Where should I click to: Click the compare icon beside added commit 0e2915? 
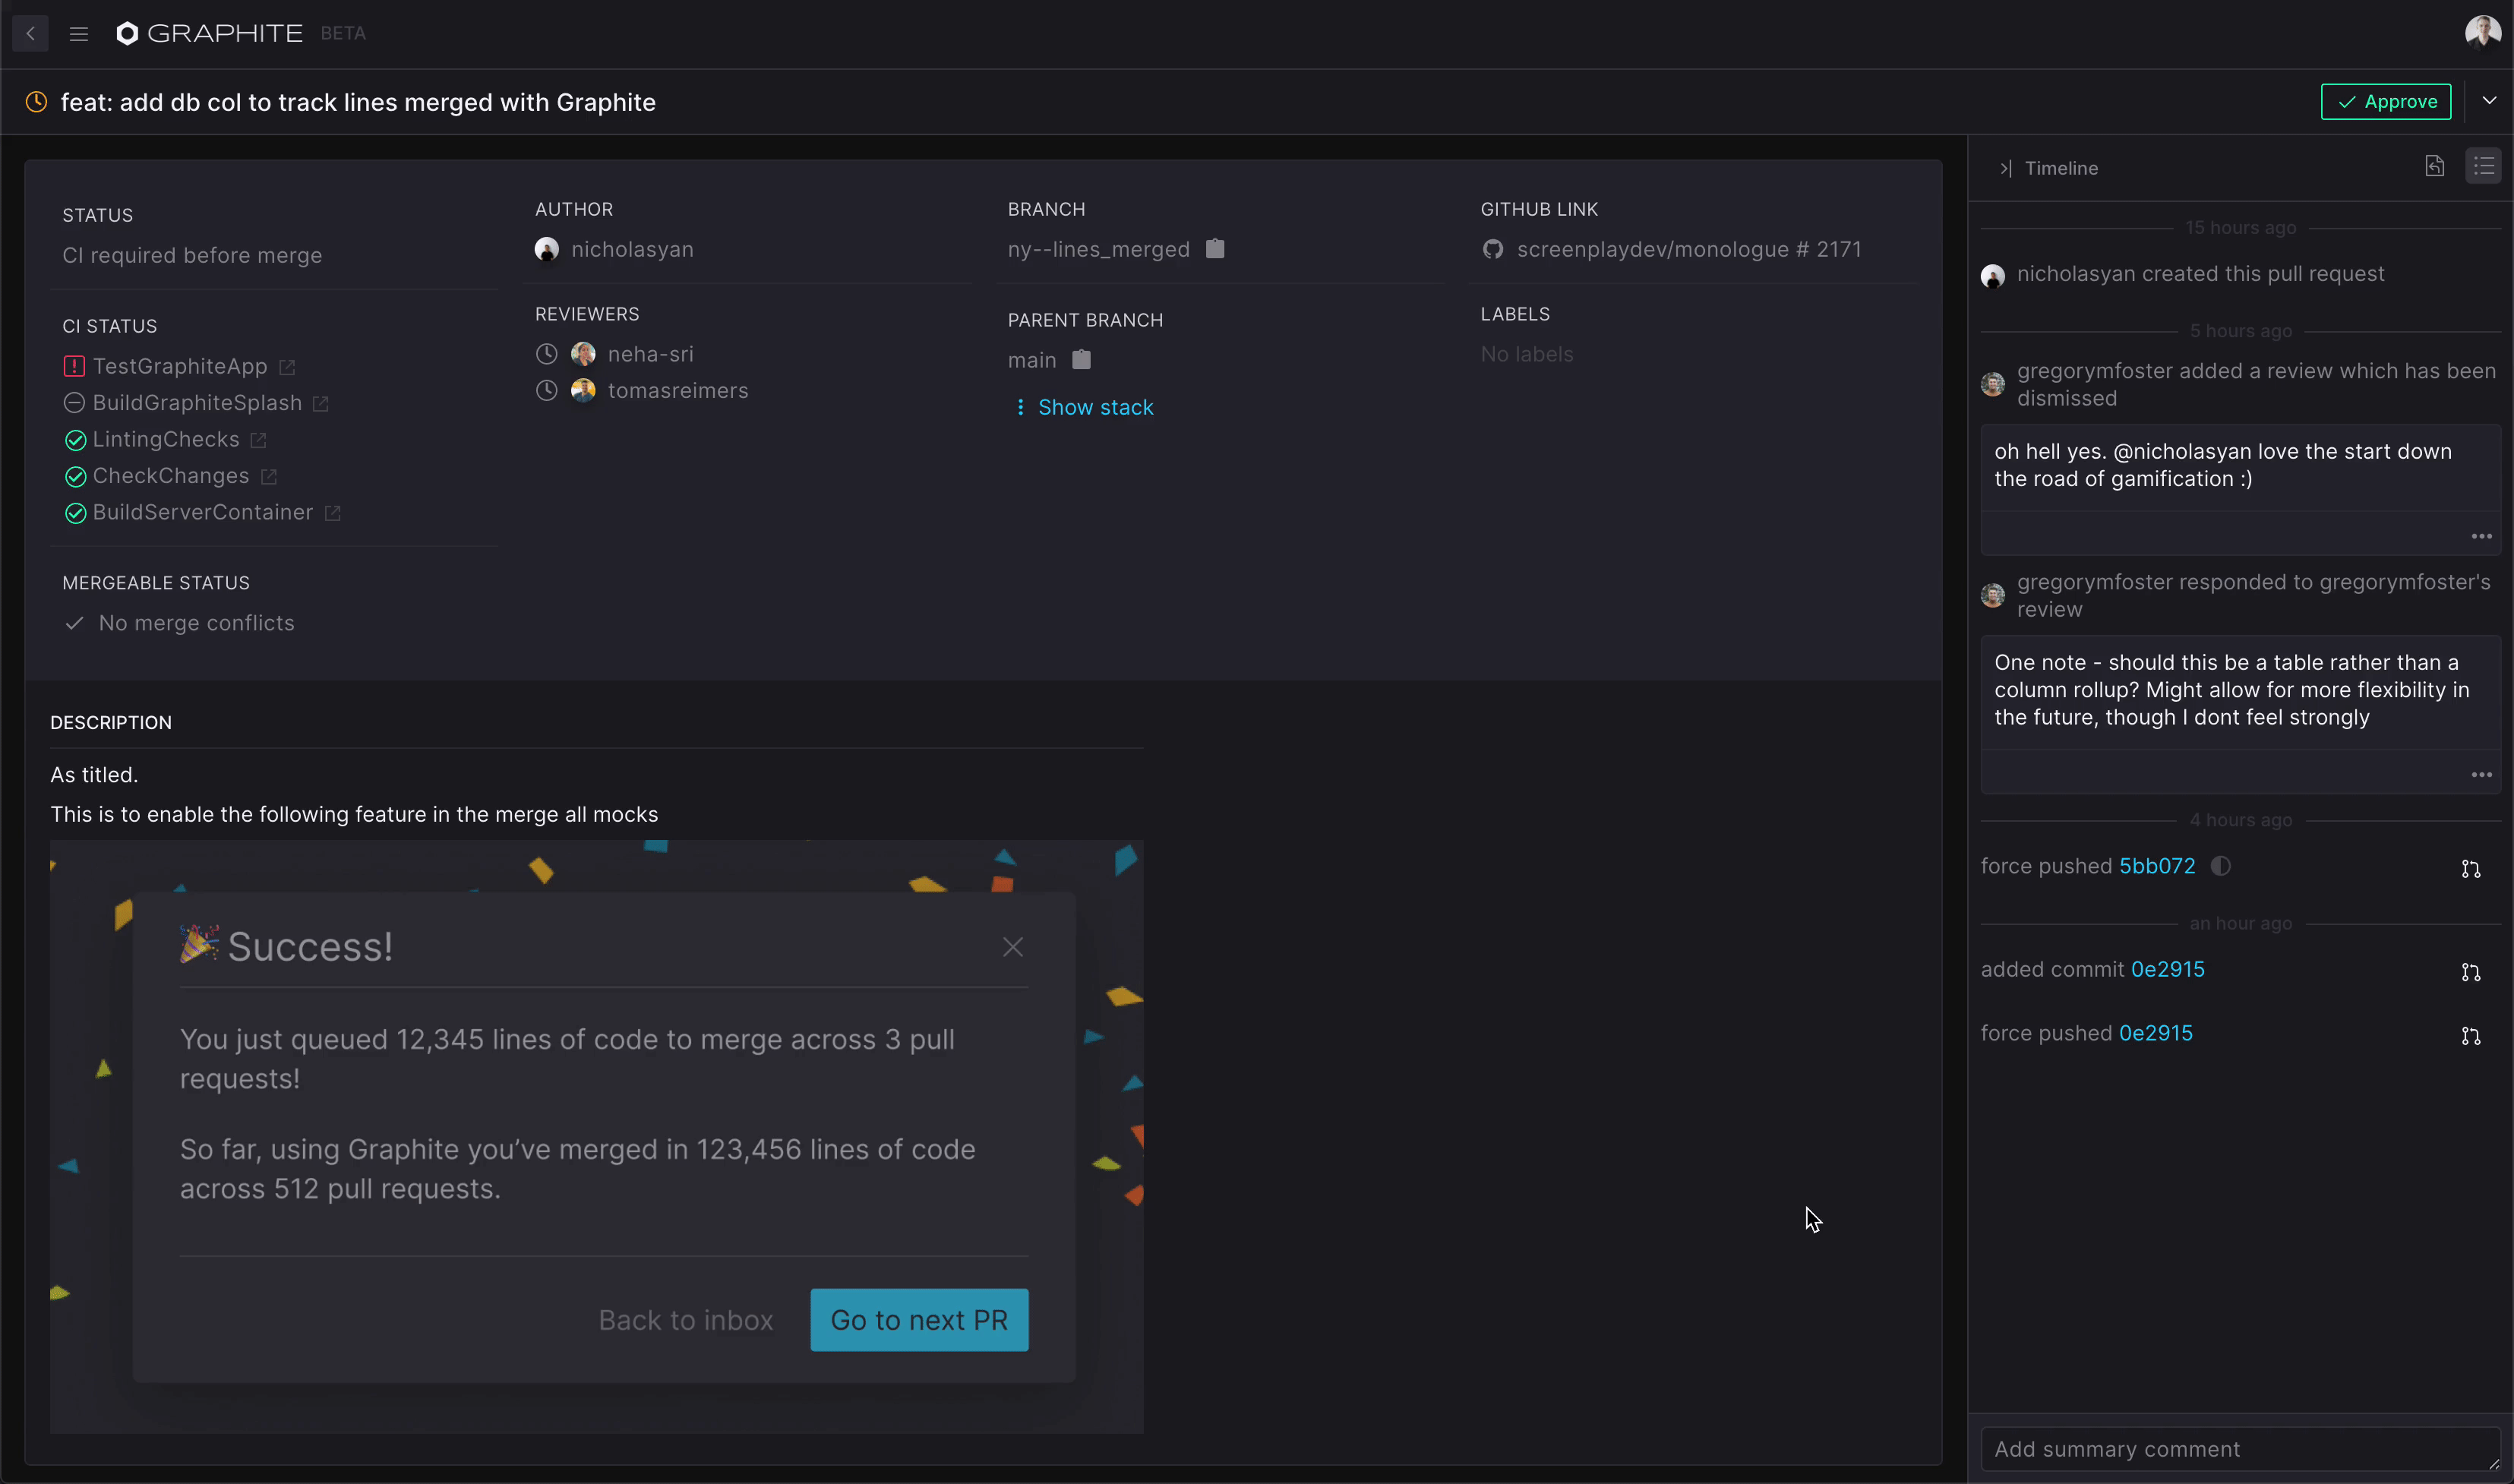pyautogui.click(x=2470, y=972)
